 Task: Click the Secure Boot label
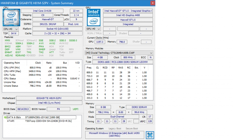132,129
